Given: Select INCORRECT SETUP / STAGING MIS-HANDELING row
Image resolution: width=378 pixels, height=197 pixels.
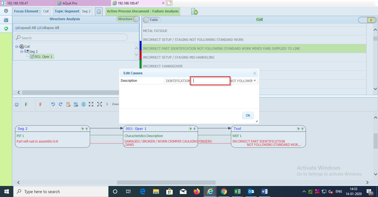Looking at the screenshot, I should coord(254,57).
